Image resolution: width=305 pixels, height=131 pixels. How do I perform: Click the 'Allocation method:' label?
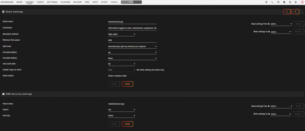click(x=11, y=34)
